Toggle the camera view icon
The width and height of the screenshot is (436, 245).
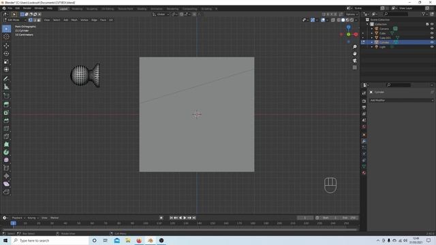pos(354,61)
